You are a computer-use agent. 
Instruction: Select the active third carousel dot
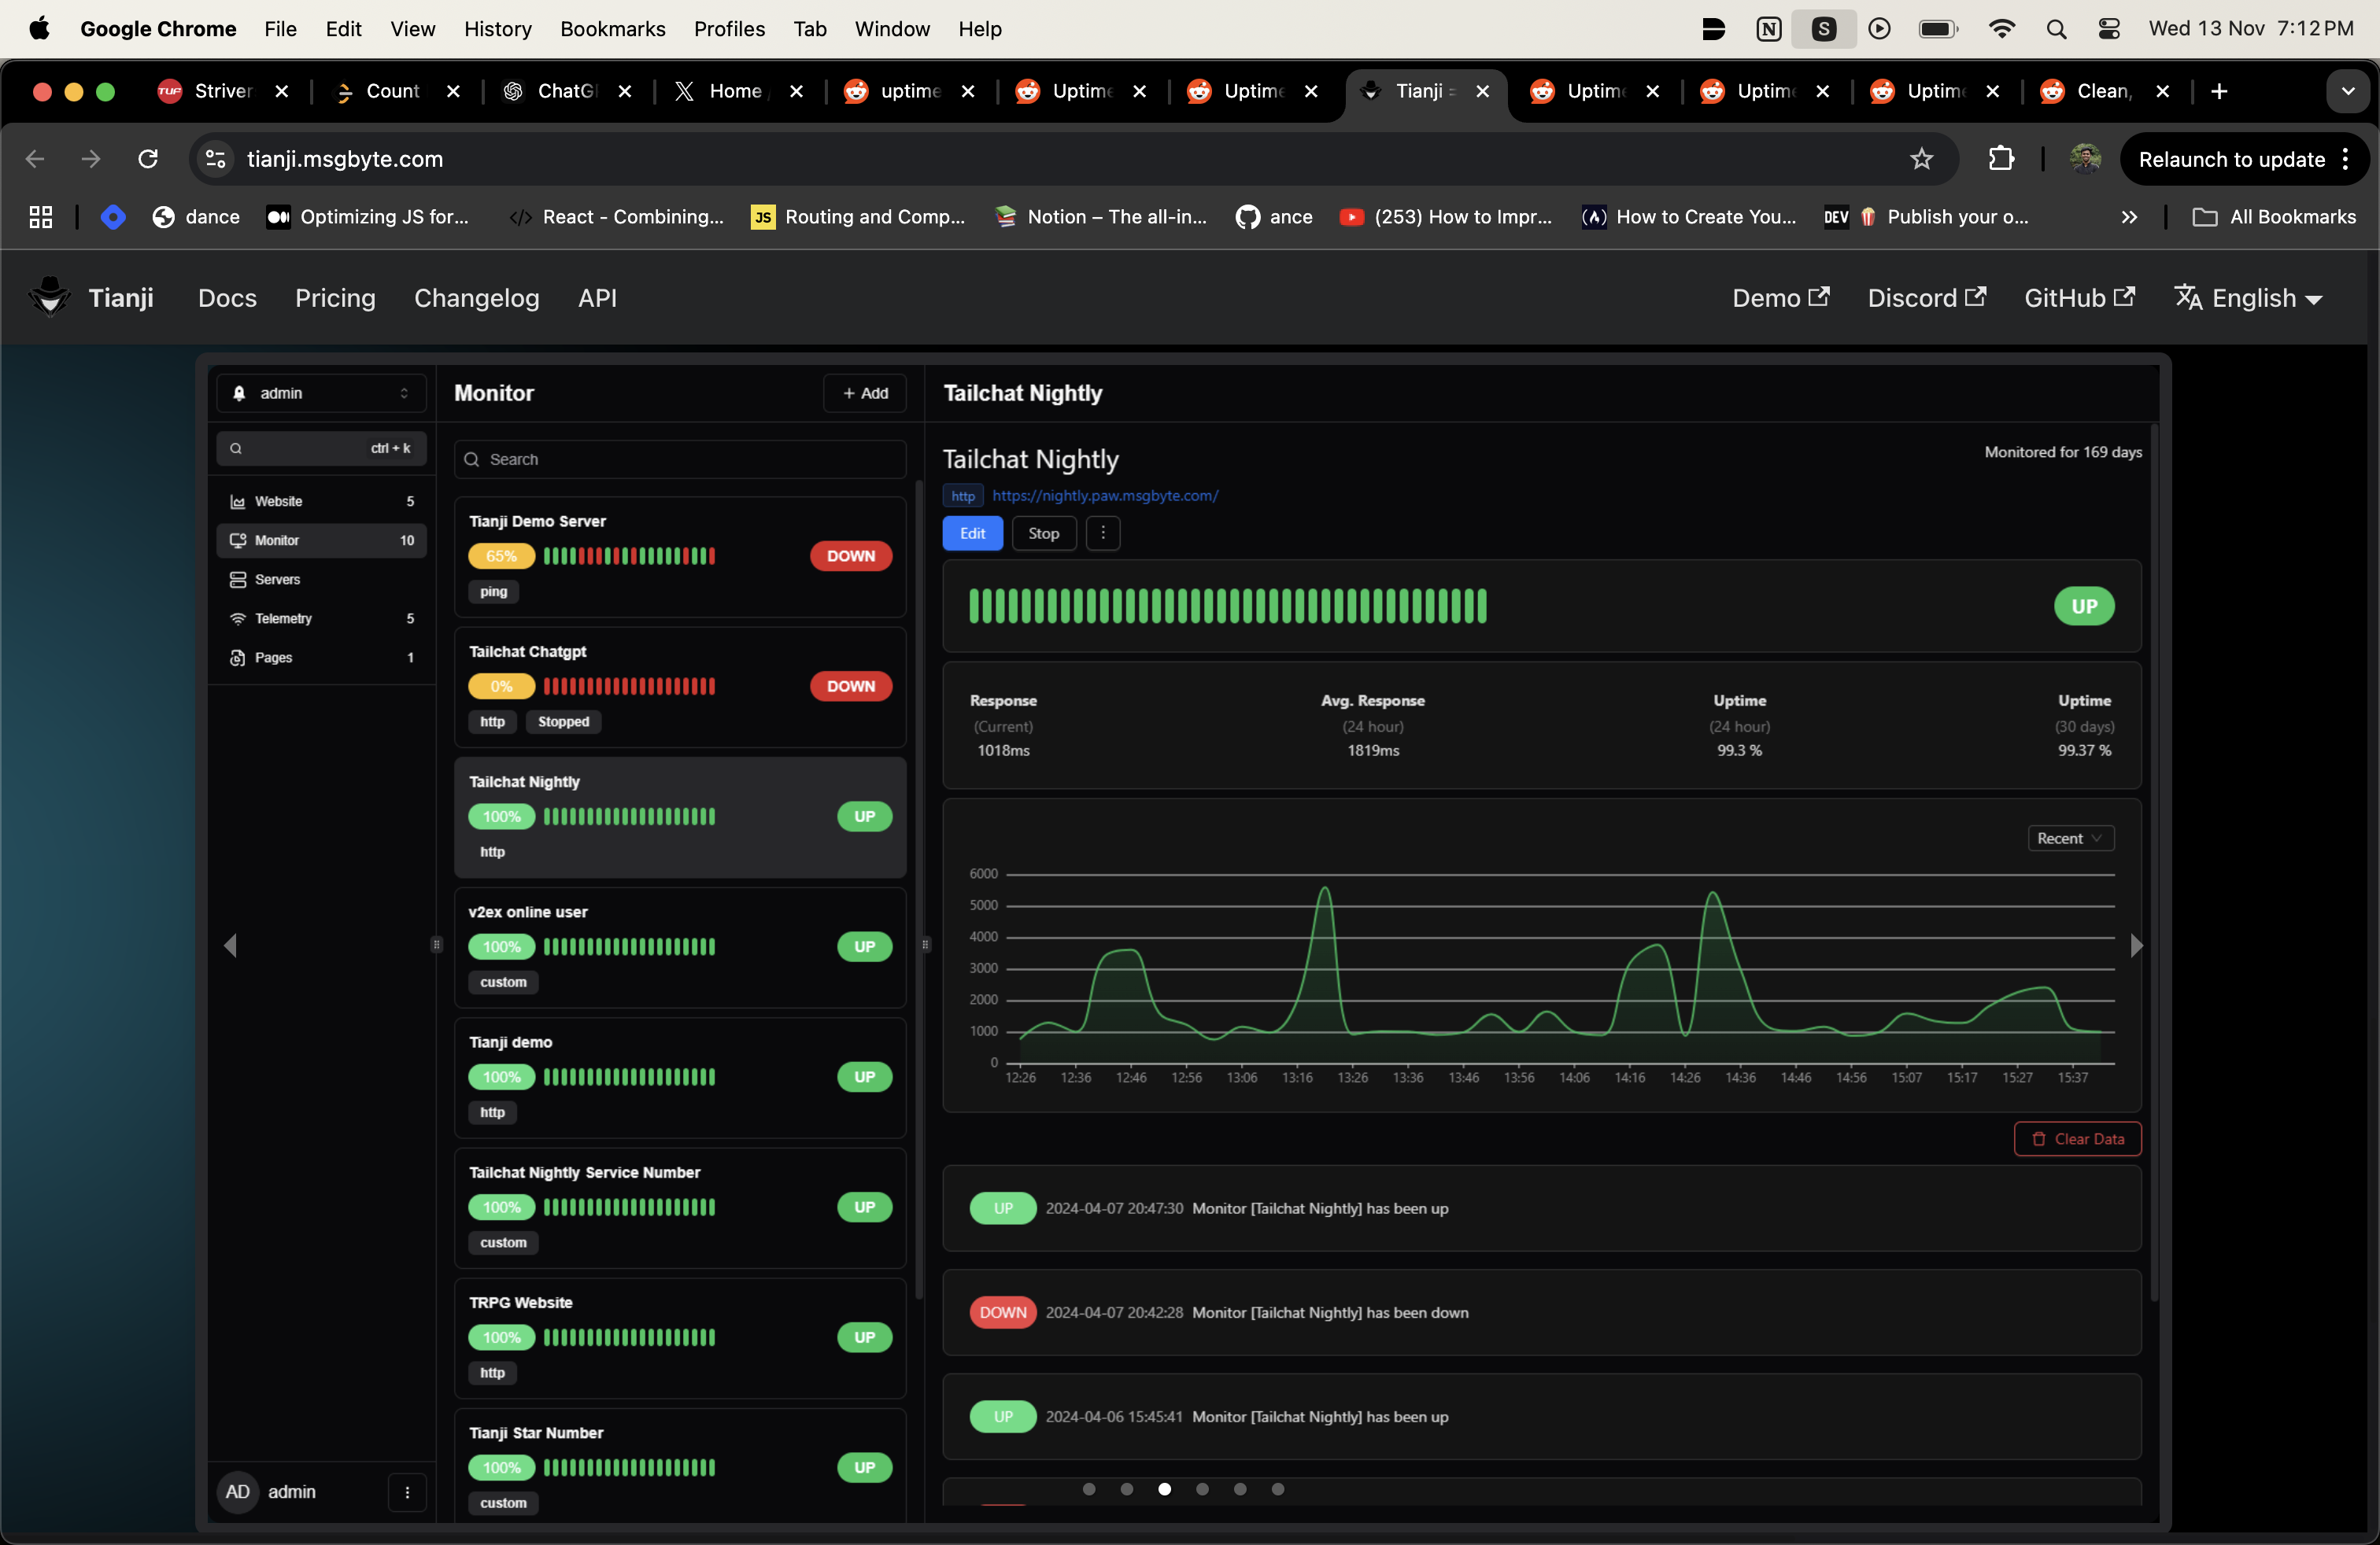click(1165, 1489)
